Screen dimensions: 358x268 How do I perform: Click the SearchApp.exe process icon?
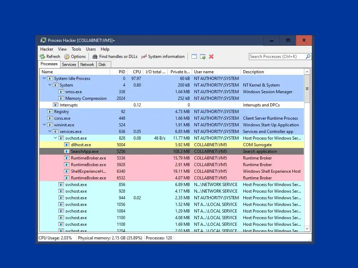tap(67, 151)
